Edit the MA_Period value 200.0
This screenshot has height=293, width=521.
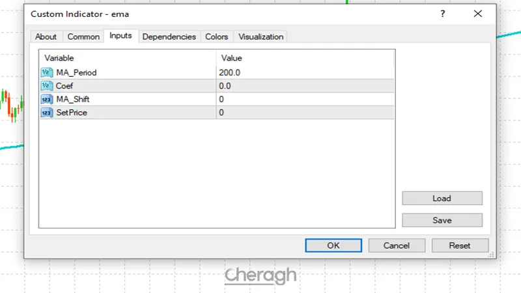[x=305, y=72]
